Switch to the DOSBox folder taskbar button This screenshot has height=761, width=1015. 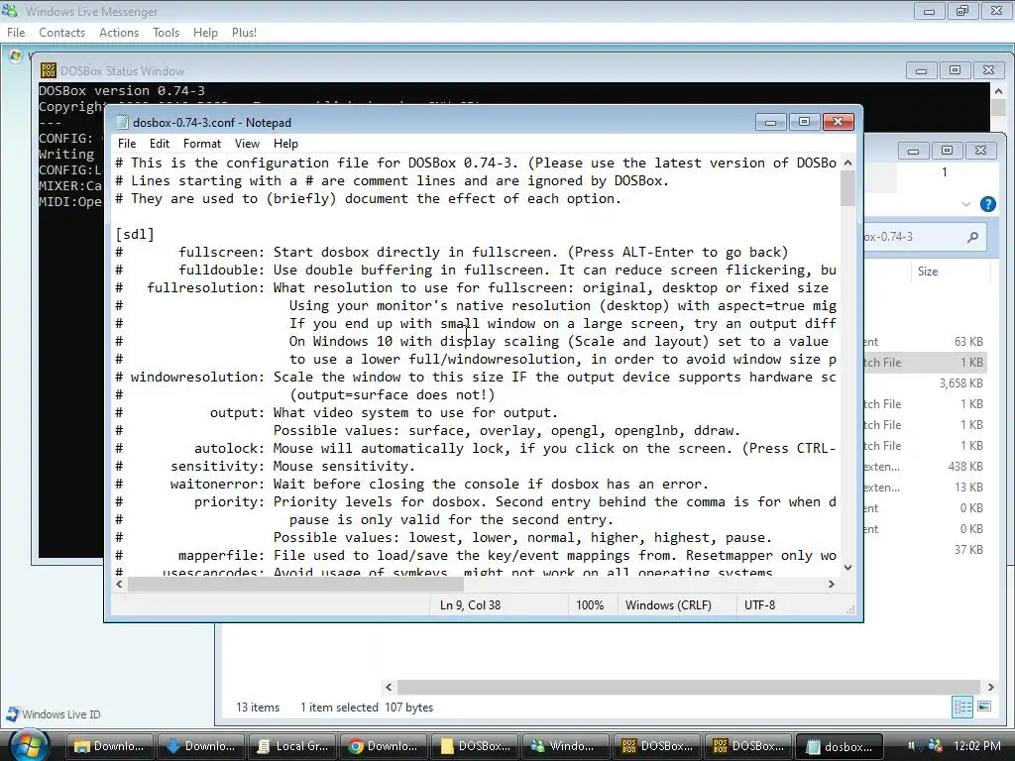pyautogui.click(x=475, y=746)
